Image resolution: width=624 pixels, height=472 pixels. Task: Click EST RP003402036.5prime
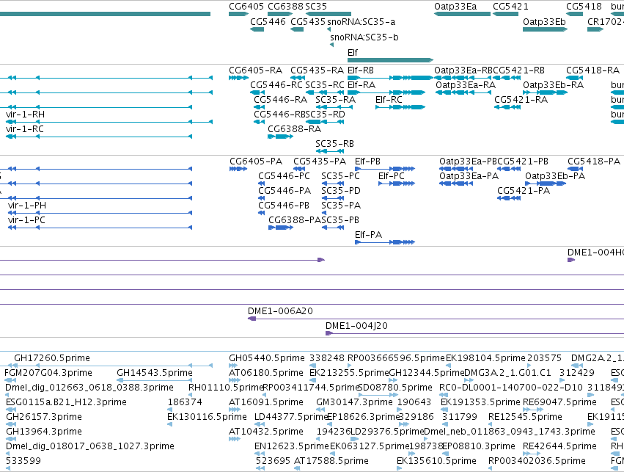click(x=537, y=461)
